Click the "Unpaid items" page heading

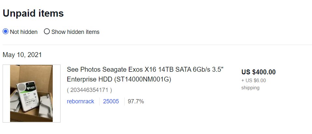coord(33,13)
